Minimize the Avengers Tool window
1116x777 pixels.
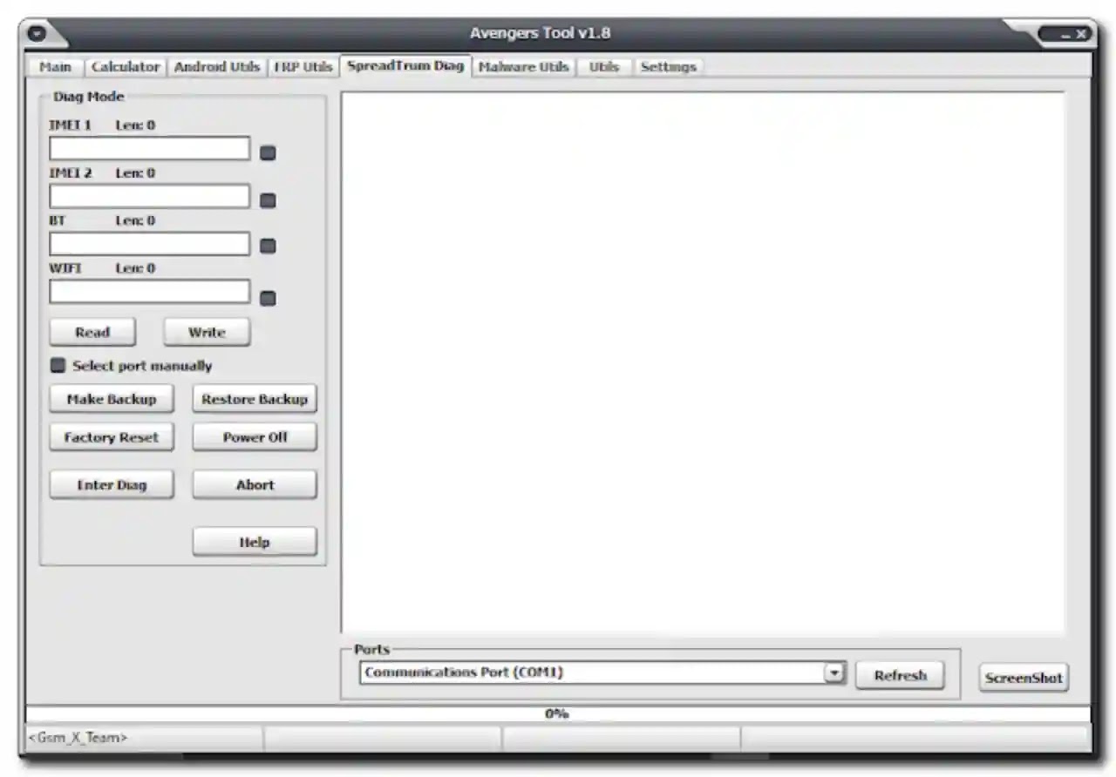[x=1065, y=35]
